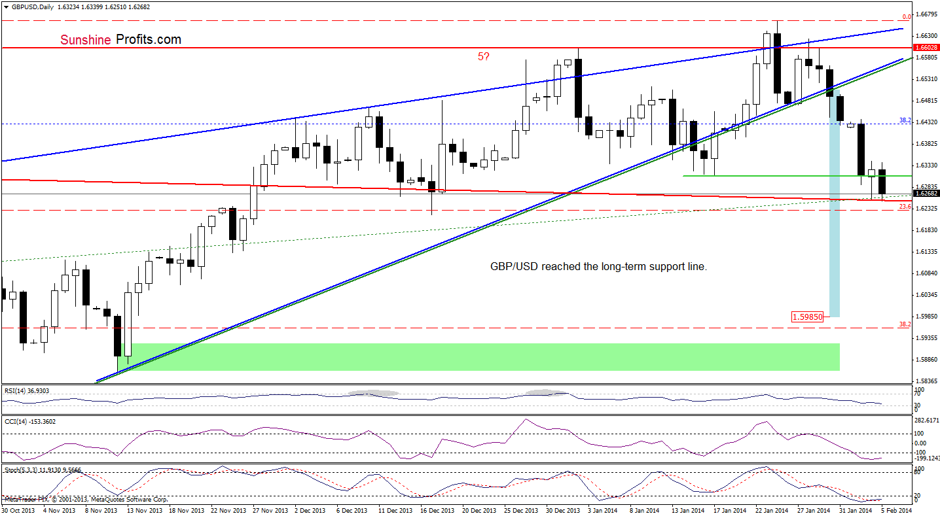Click the 'RSI(14) 36.9303' indicator label
Screen dimensions: 940x516
26,390
